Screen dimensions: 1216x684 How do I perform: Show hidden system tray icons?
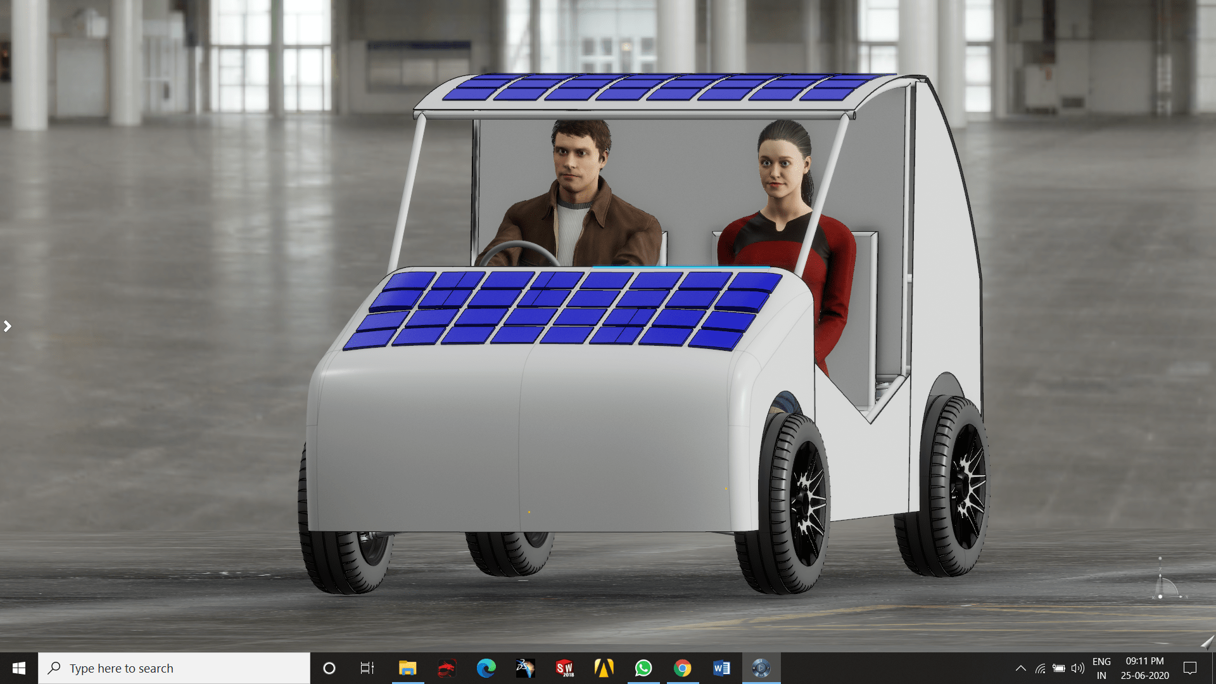[1020, 668]
